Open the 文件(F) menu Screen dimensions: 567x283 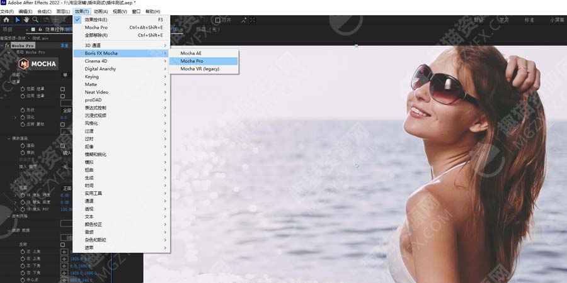tap(7, 11)
